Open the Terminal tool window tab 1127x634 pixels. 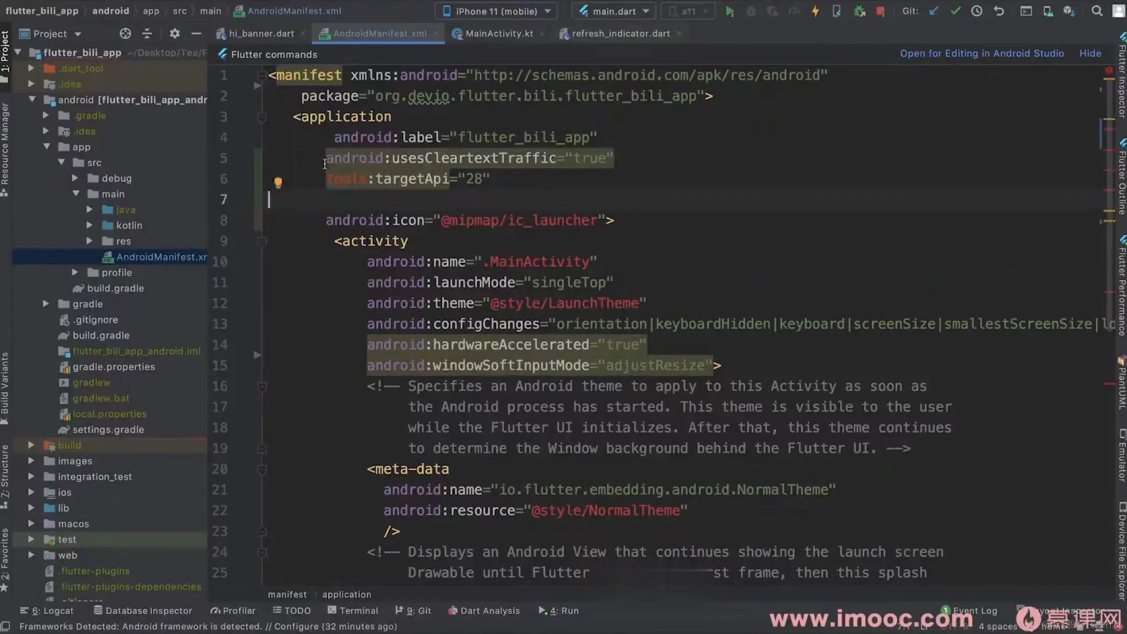(353, 611)
